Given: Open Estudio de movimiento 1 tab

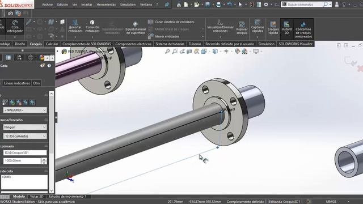Looking at the screenshot, I should [x=67, y=197].
